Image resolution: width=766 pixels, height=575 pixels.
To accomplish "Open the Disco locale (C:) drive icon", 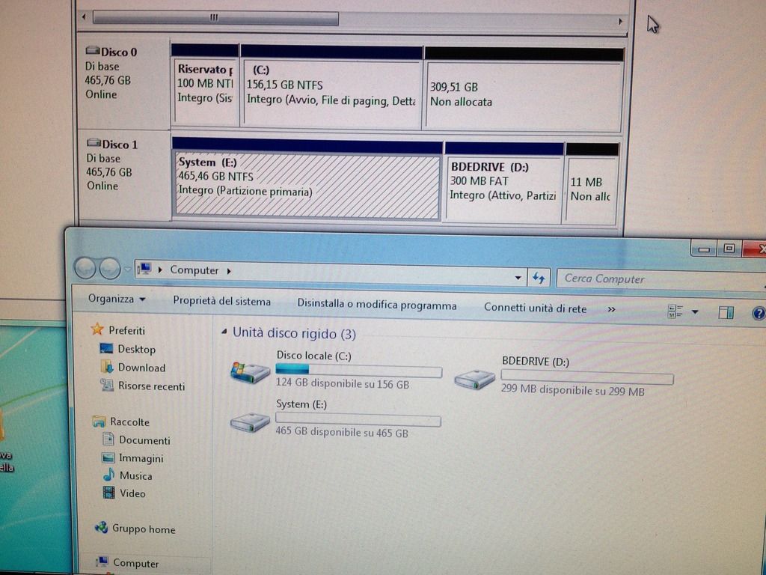I will point(251,372).
